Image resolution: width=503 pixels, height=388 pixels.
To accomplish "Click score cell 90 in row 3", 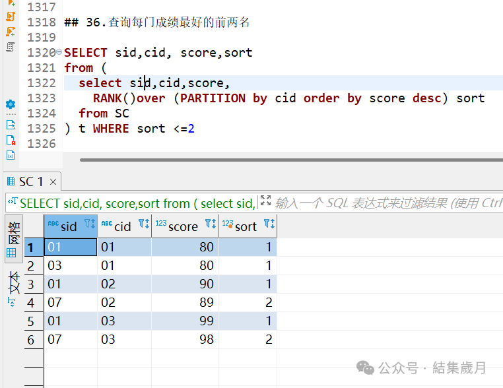I will [185, 284].
